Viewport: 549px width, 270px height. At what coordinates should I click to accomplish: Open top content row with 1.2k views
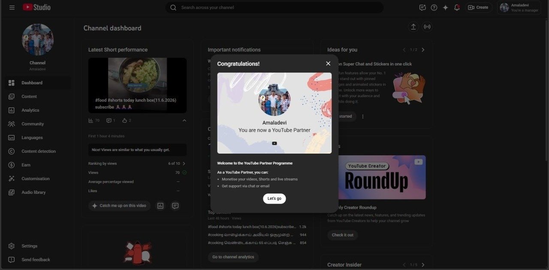tap(257, 227)
